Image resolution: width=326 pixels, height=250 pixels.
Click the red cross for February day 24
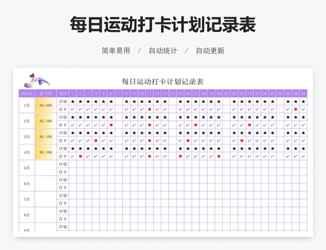pos(249,125)
